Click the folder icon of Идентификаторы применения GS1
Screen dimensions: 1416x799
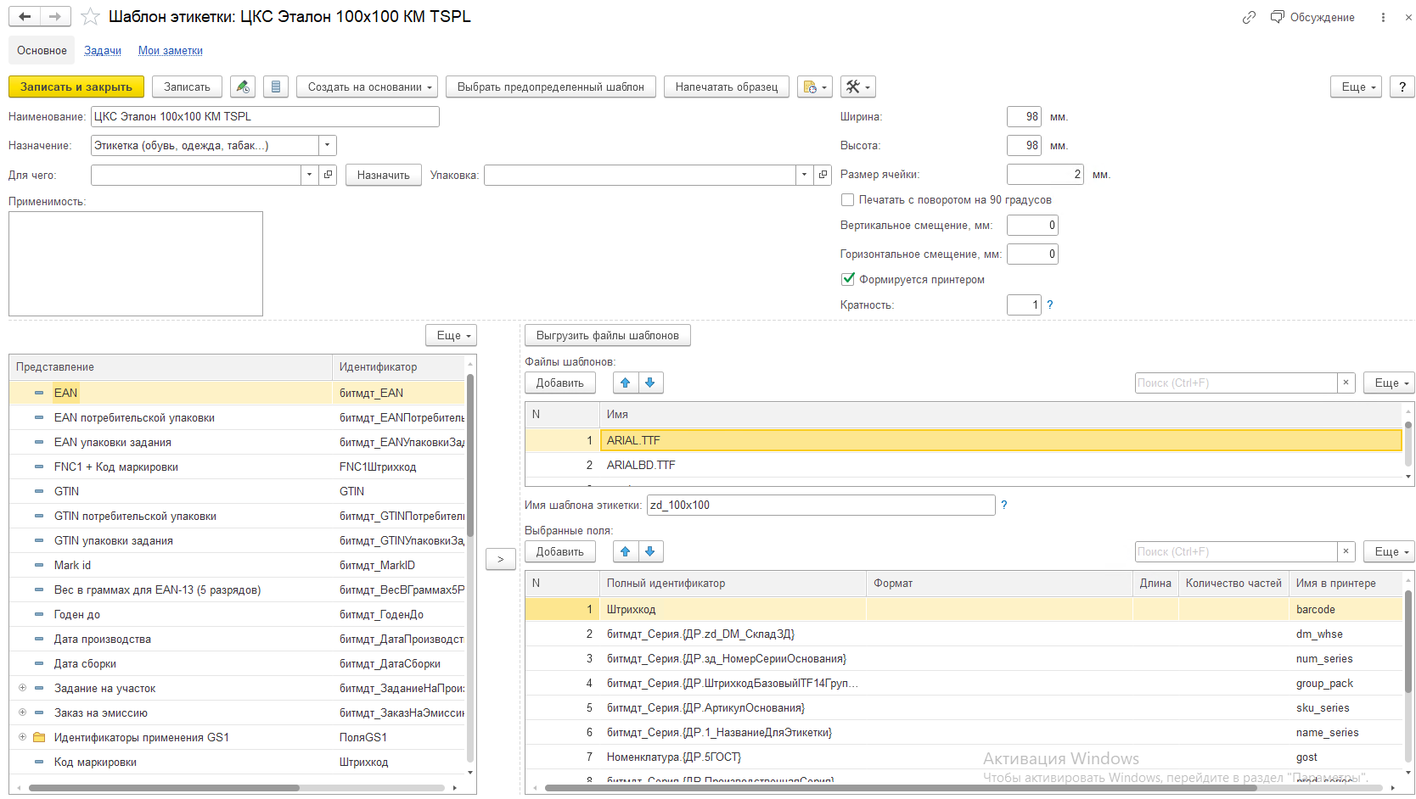(39, 737)
